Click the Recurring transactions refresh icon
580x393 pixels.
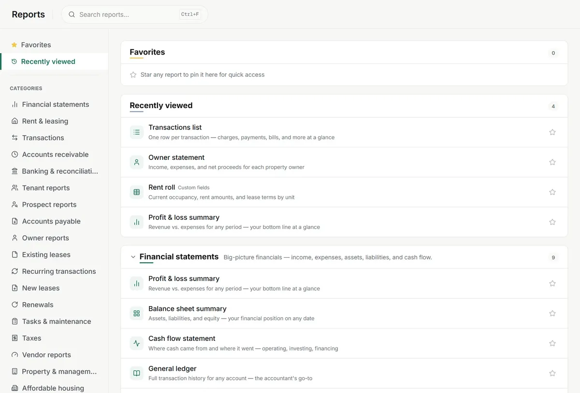(14, 271)
